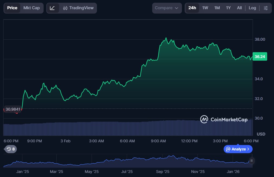Click the chart peak near 9:00 AM

point(166,38)
